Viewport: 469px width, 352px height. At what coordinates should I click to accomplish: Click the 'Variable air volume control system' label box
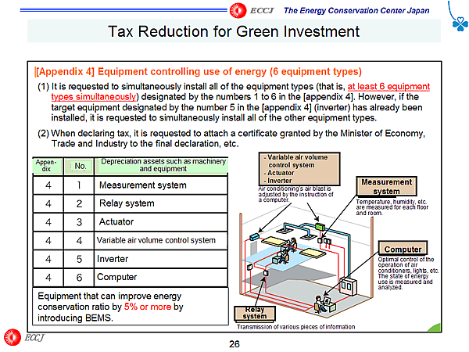click(x=299, y=169)
